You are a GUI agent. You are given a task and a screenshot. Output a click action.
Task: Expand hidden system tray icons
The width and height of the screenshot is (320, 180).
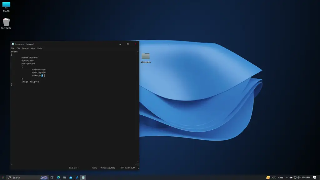[x=287, y=177]
